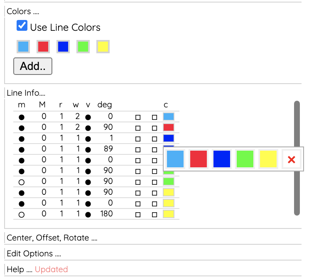Viewport: 309px width, 278px height.
Task: Choose yellow in the color popup
Action: (268, 159)
